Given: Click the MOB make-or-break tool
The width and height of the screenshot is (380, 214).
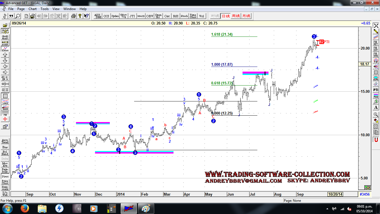Looking at the screenshot, I should coord(376,96).
